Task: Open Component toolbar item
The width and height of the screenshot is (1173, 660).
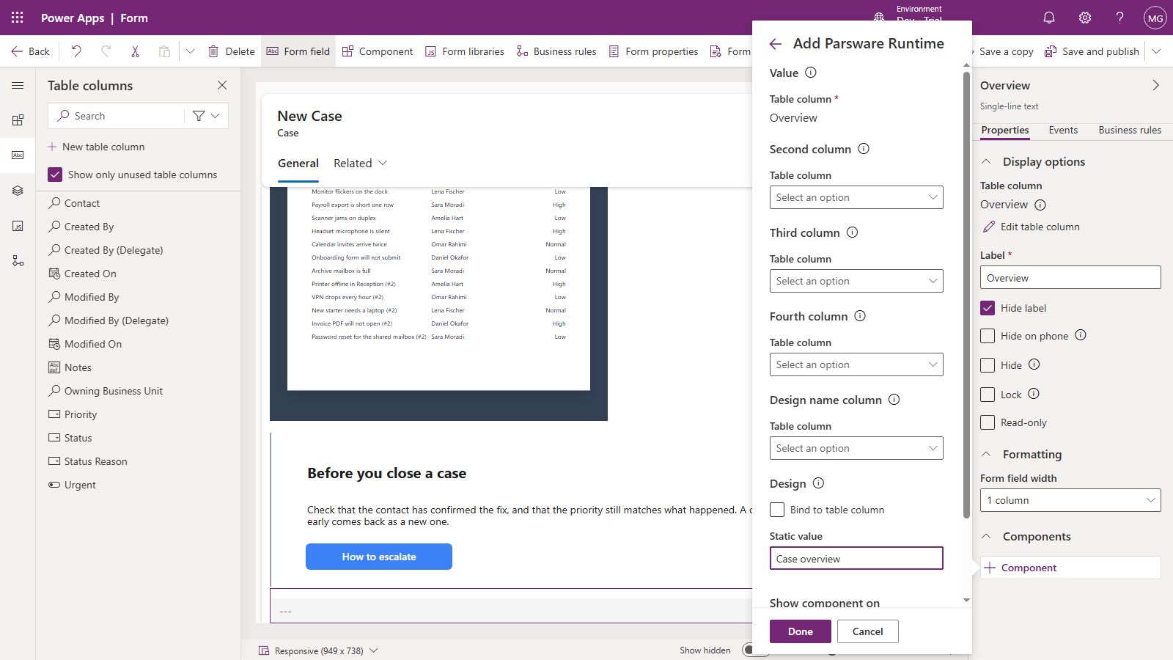Action: point(378,51)
